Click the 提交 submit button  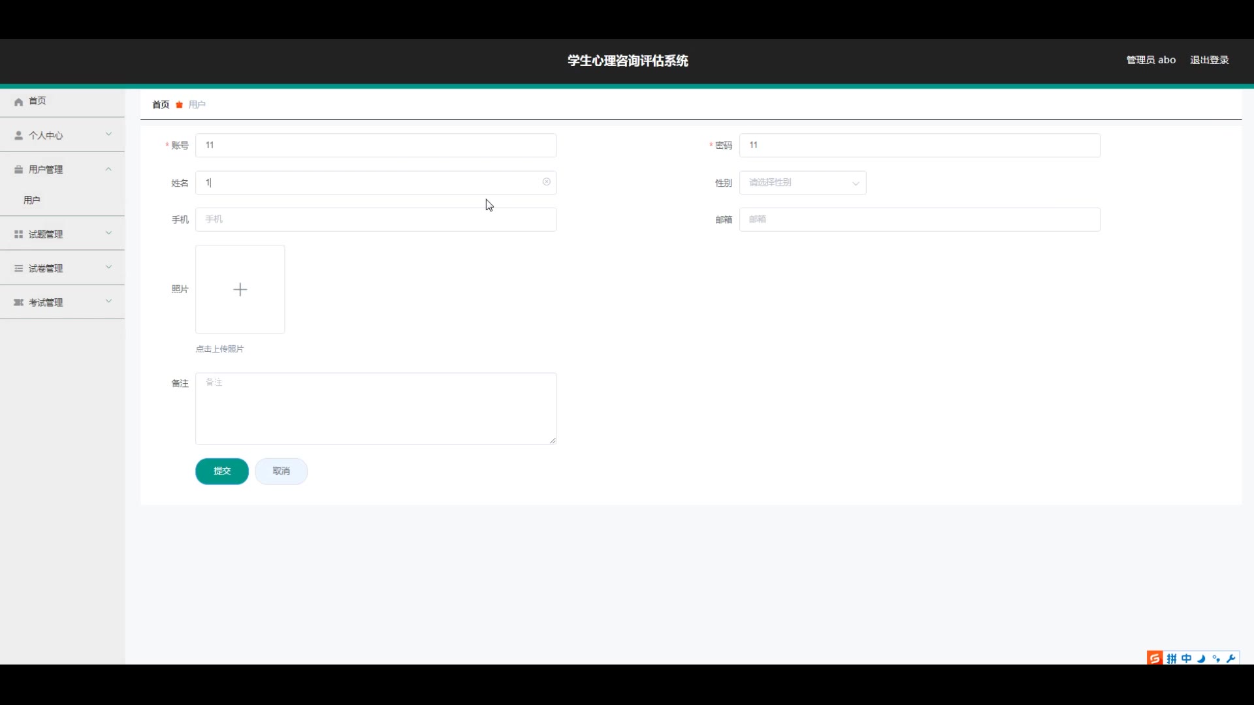coord(222,471)
